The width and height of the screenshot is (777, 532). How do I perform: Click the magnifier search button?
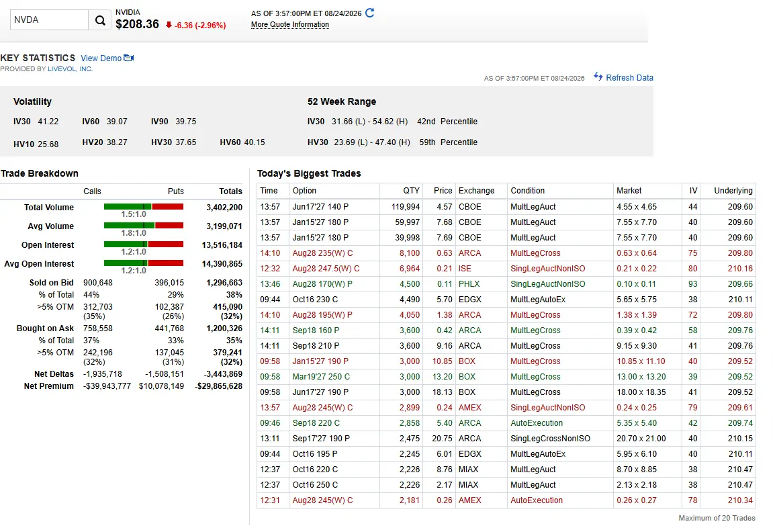pyautogui.click(x=100, y=20)
